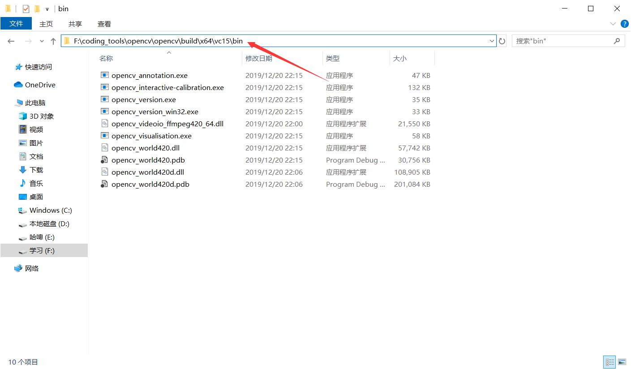
Task: Switch to the 查看 ribbon tab
Action: click(x=104, y=24)
